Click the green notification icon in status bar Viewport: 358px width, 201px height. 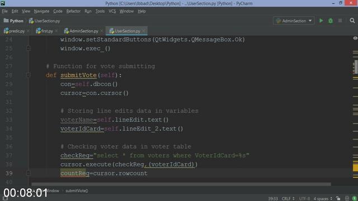pyautogui.click(x=354, y=199)
